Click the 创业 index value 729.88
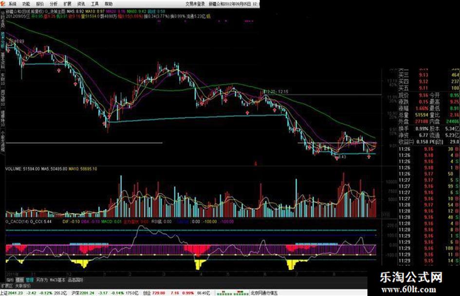Image resolution: width=460 pixels, height=296 pixels. coord(158,293)
